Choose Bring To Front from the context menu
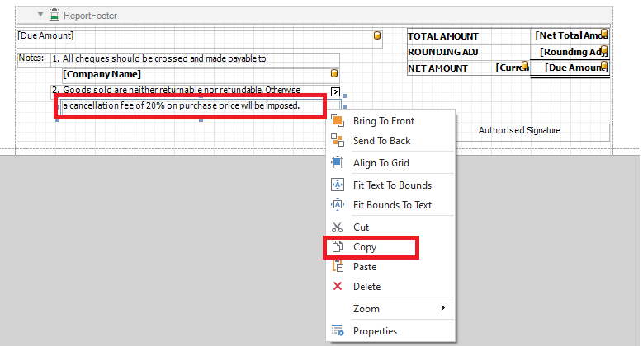The image size is (643, 346). 390,121
